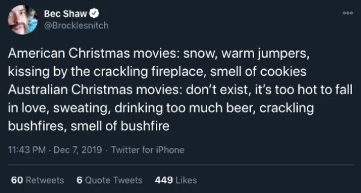Show the 449 Likes list

(x=176, y=180)
